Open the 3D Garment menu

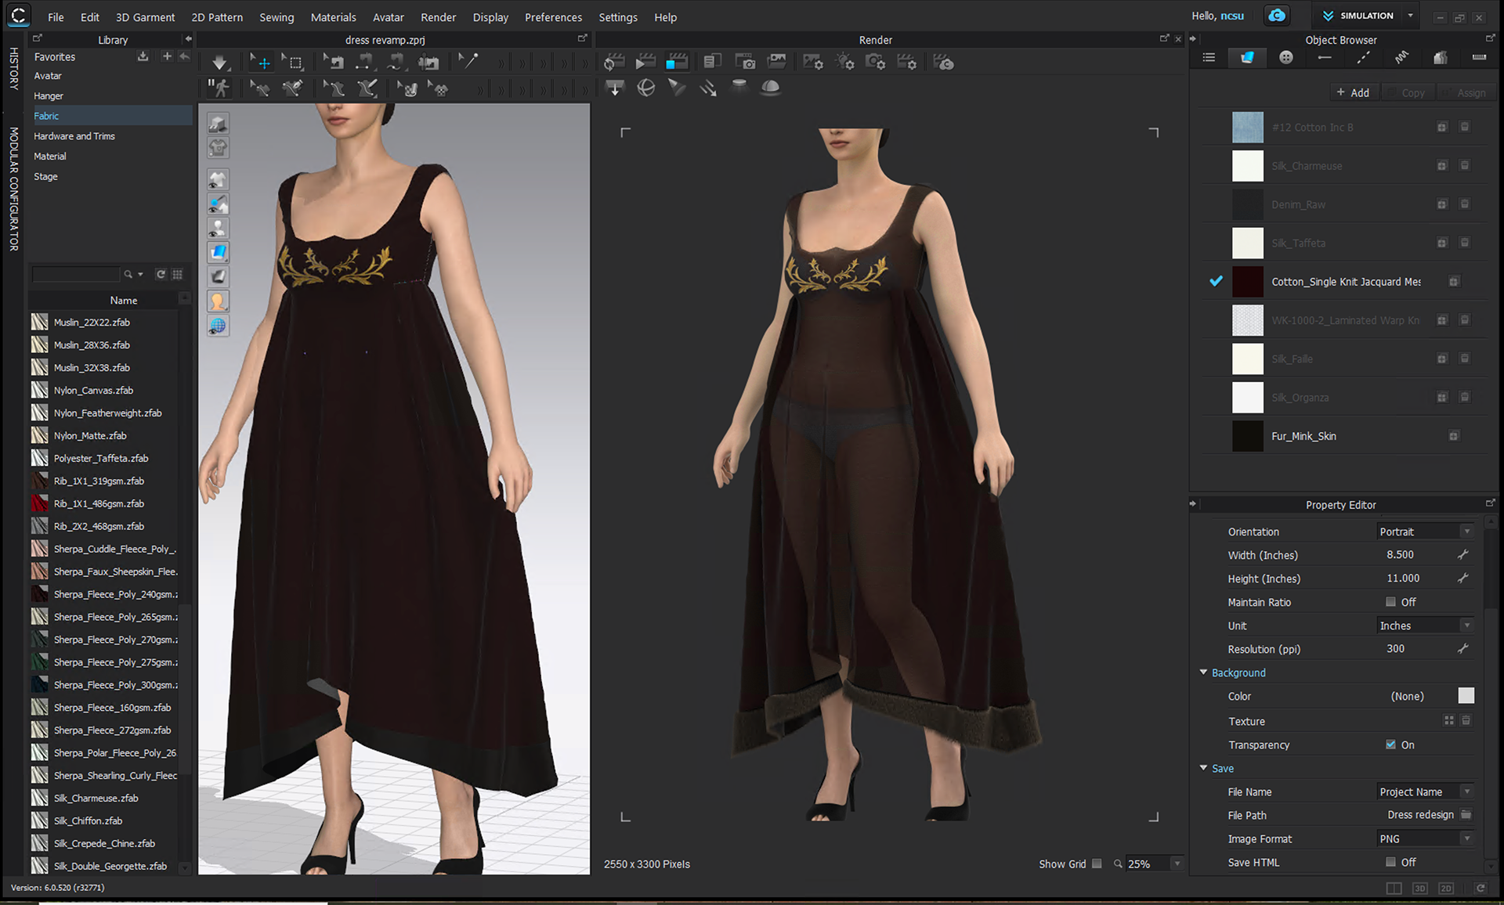145,17
